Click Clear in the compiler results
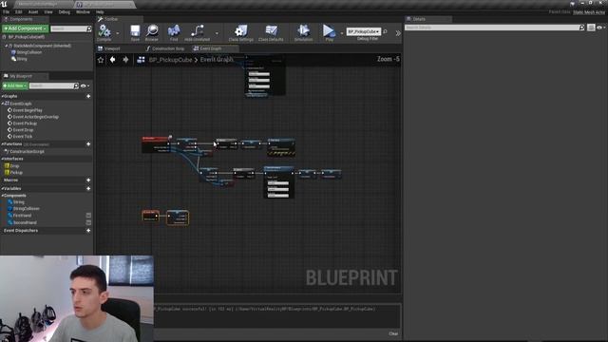 pos(393,333)
